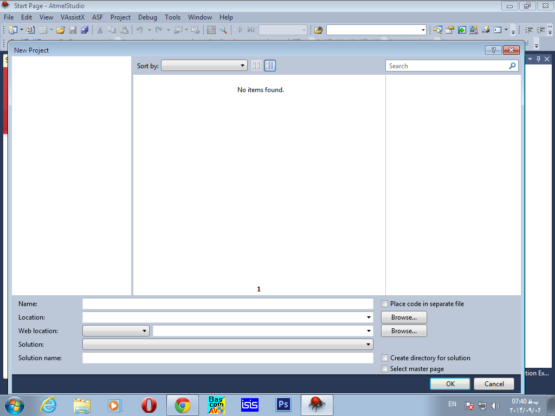Click the Cut scissors icon
Viewport: 555px width, 416px height.
pos(100,30)
